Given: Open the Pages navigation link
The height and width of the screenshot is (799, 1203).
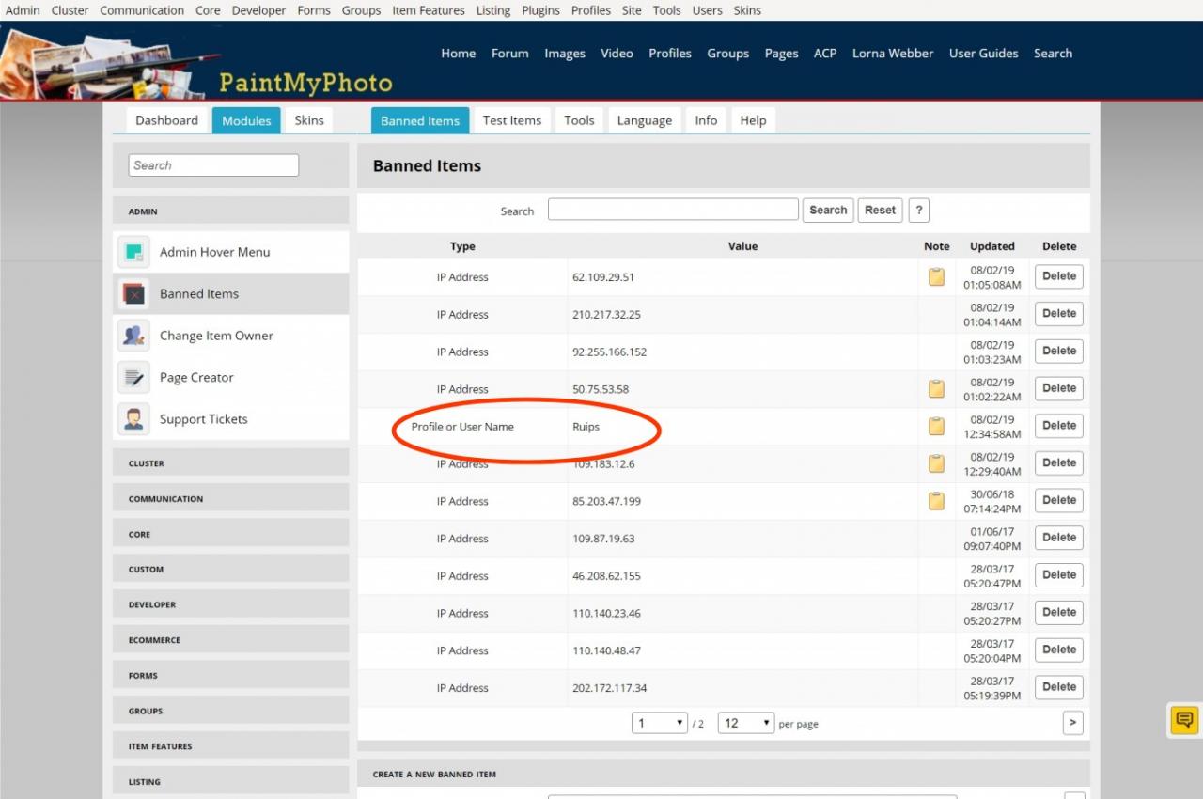Looking at the screenshot, I should pos(781,54).
